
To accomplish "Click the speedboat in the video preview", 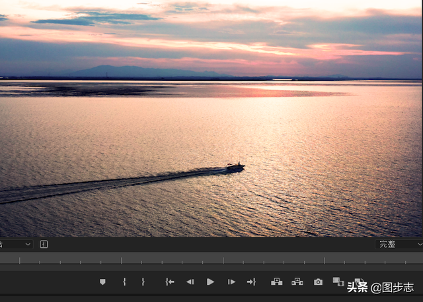I will (x=235, y=167).
